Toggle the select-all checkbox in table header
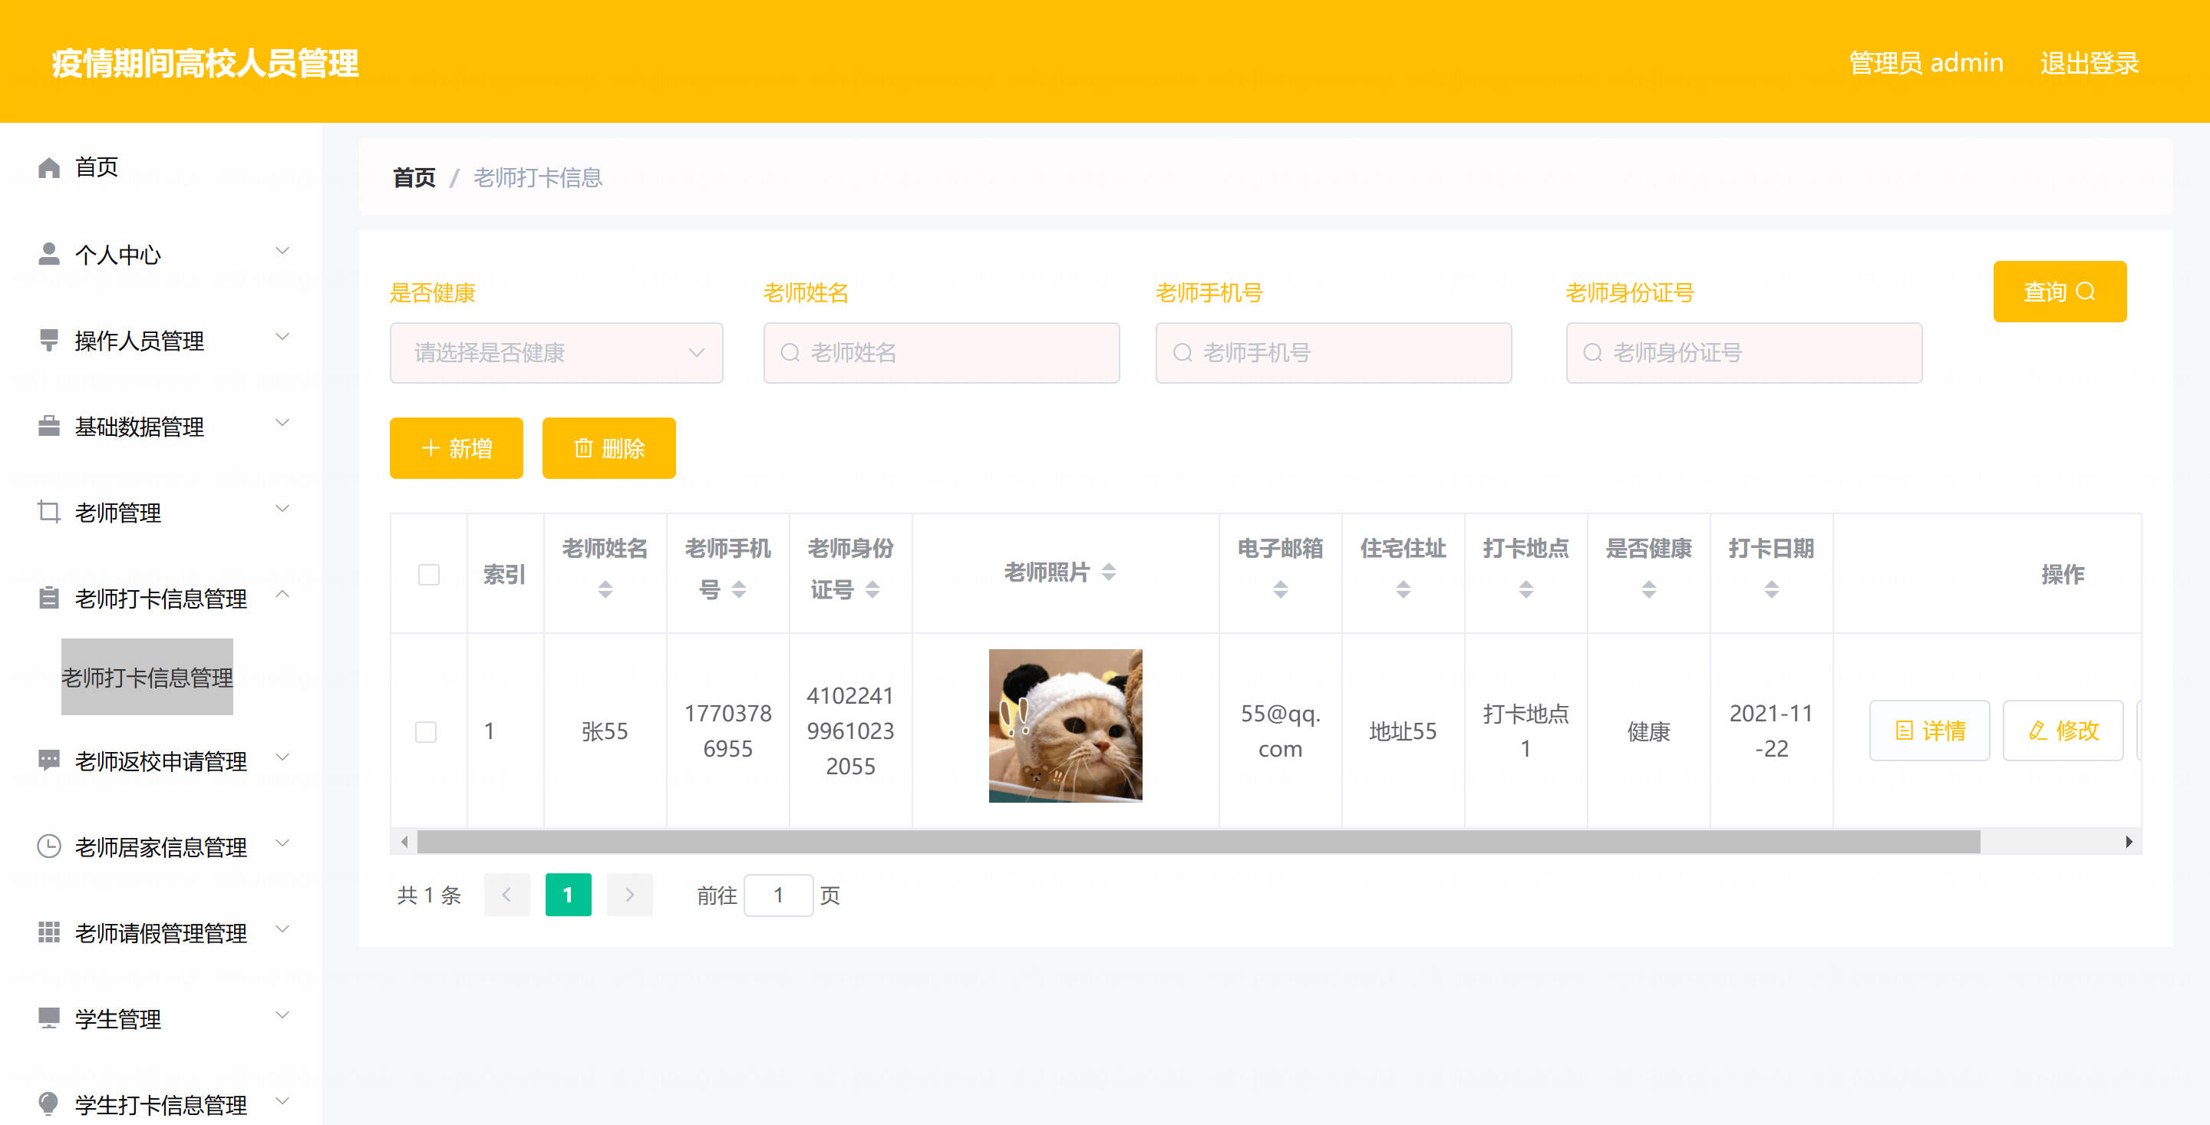The width and height of the screenshot is (2210, 1125). click(428, 574)
